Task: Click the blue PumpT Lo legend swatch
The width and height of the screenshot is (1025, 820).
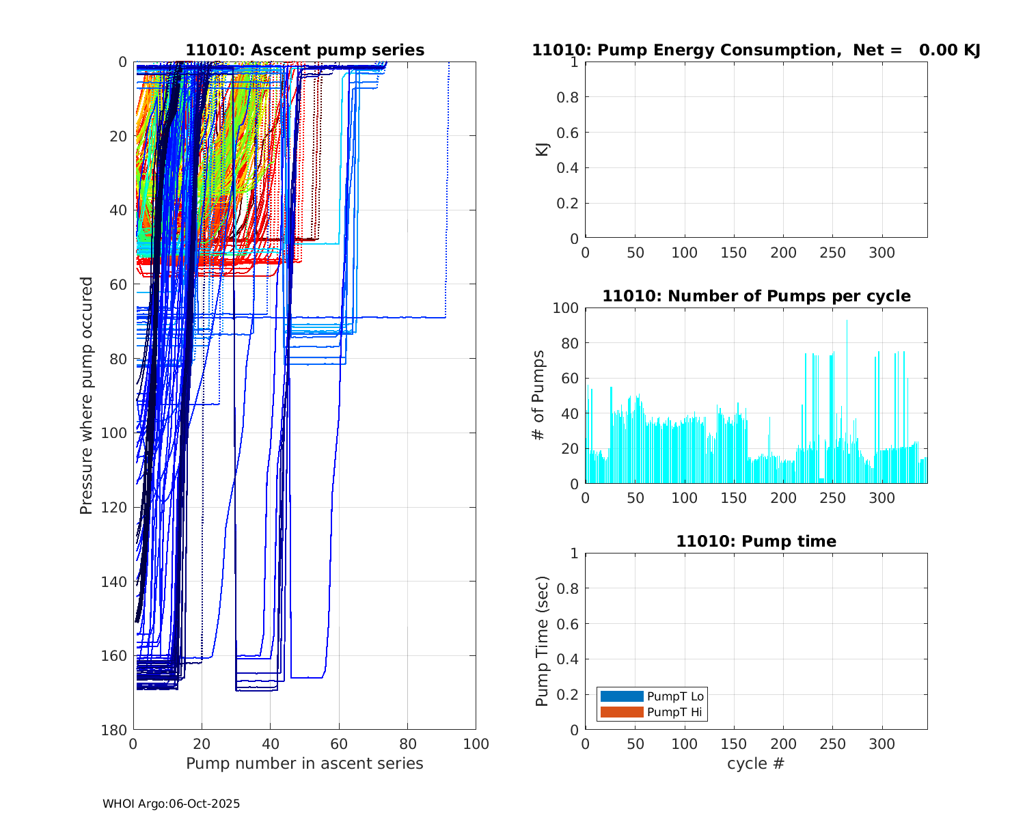Action: (x=622, y=696)
